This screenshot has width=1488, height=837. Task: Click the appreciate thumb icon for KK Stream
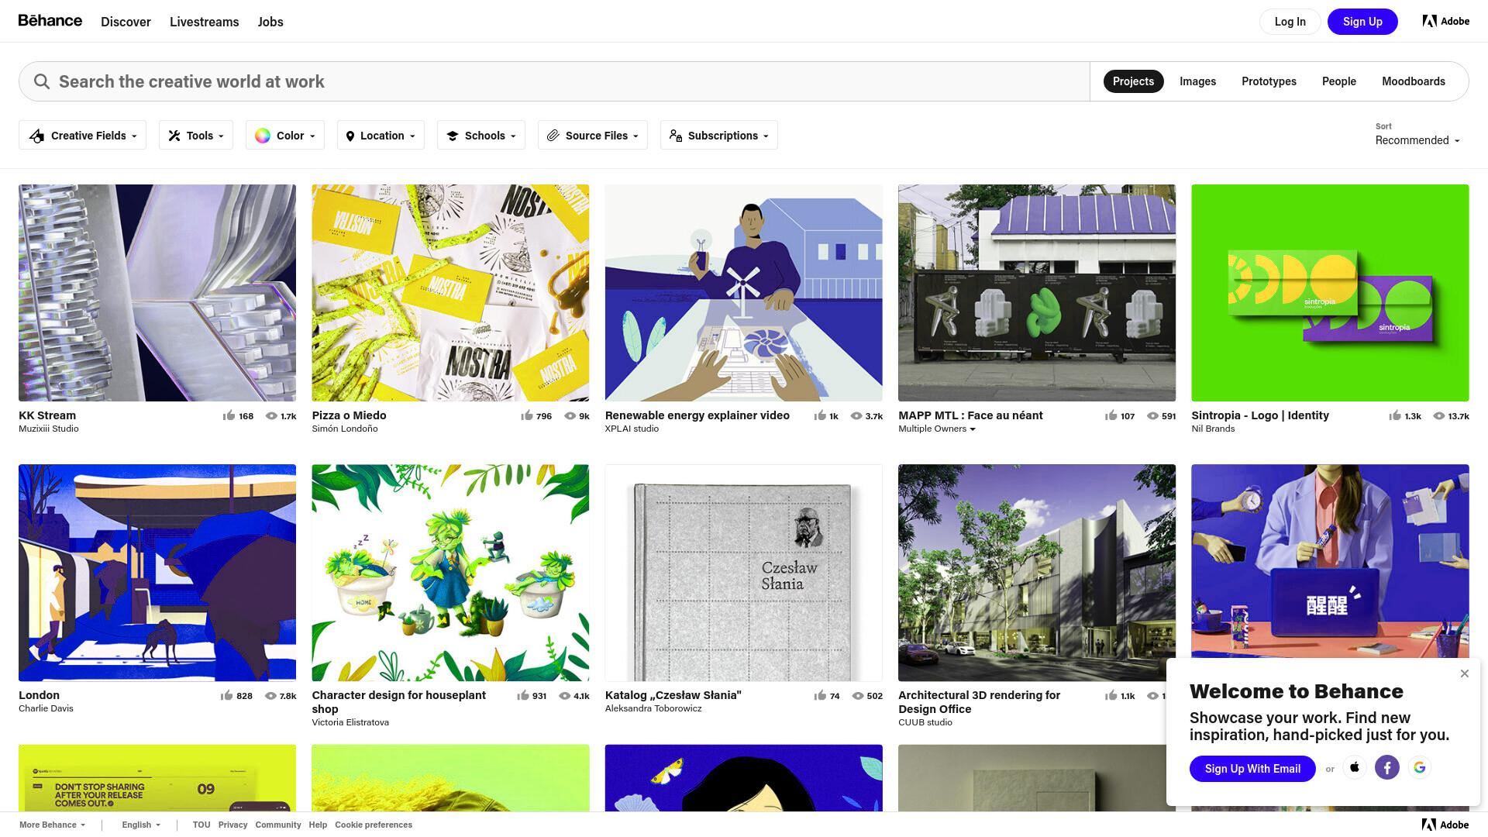pyautogui.click(x=229, y=415)
